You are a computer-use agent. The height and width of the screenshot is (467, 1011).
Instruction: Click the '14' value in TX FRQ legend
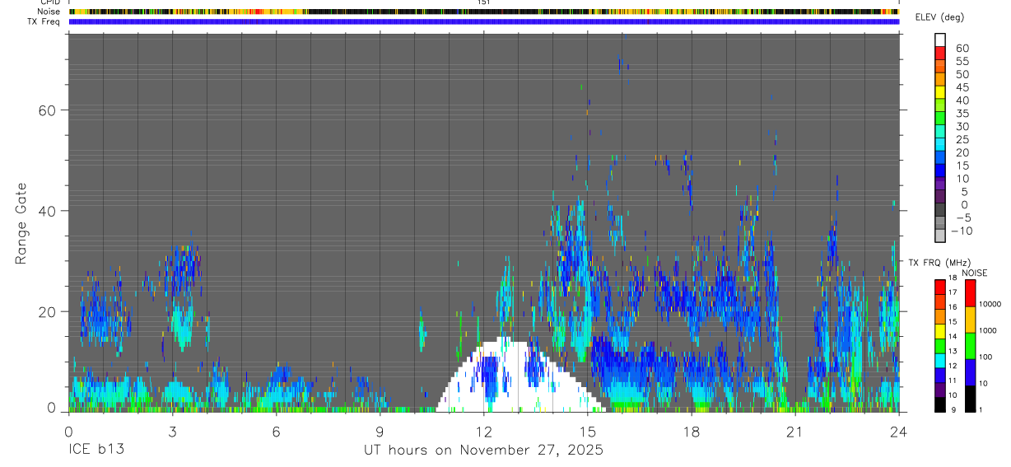coord(953,336)
